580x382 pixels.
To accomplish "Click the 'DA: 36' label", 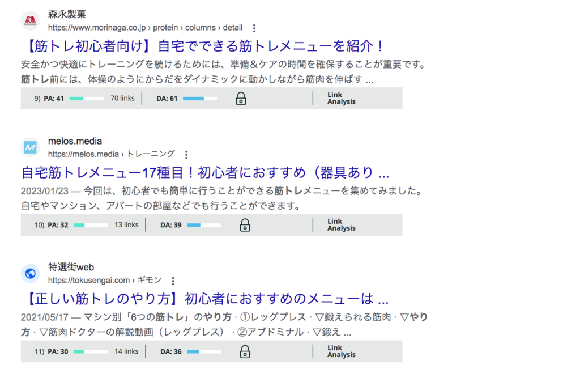I will pos(171,351).
